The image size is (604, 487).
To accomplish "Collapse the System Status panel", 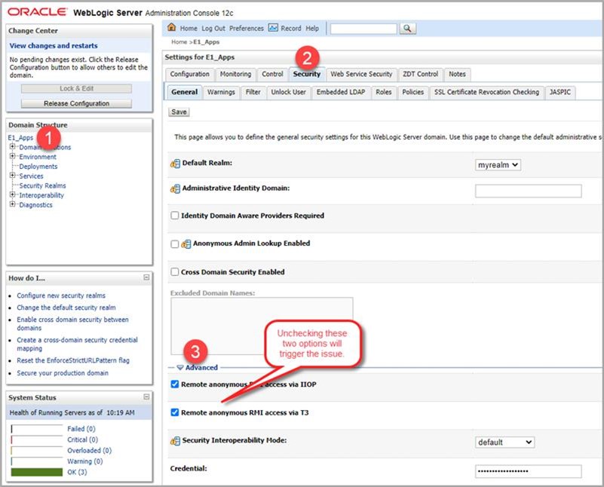I will pyautogui.click(x=146, y=397).
